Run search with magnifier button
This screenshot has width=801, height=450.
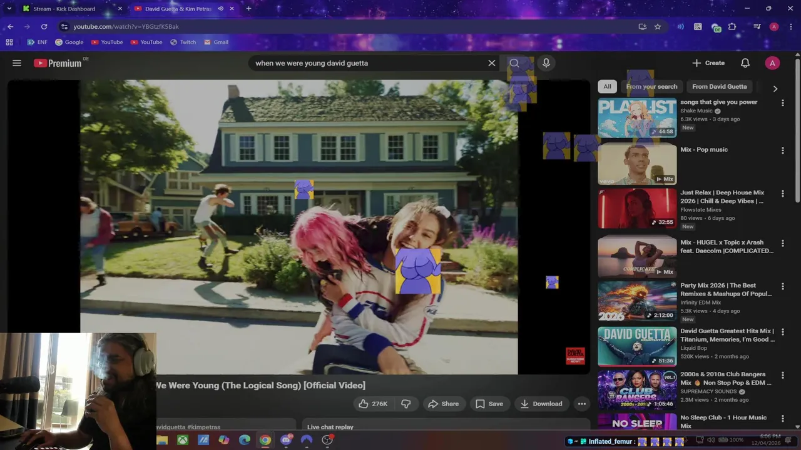[x=514, y=63]
